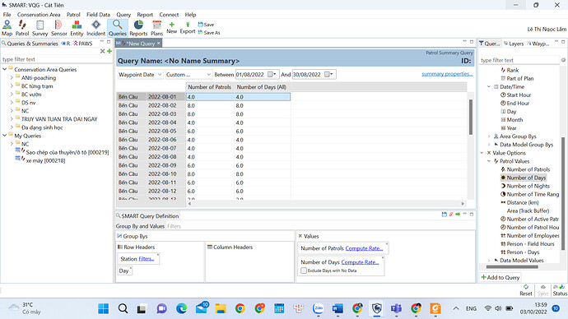
Task: Click Compute Rate for Number of Patrols
Action: pyautogui.click(x=364, y=248)
